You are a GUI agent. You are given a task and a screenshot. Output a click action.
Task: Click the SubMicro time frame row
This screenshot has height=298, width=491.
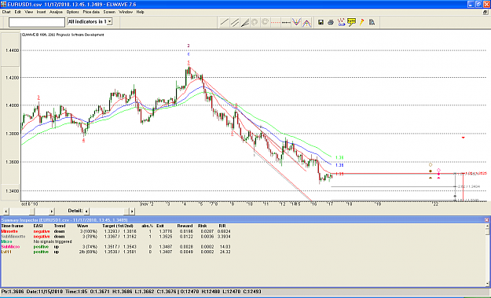tap(115, 247)
